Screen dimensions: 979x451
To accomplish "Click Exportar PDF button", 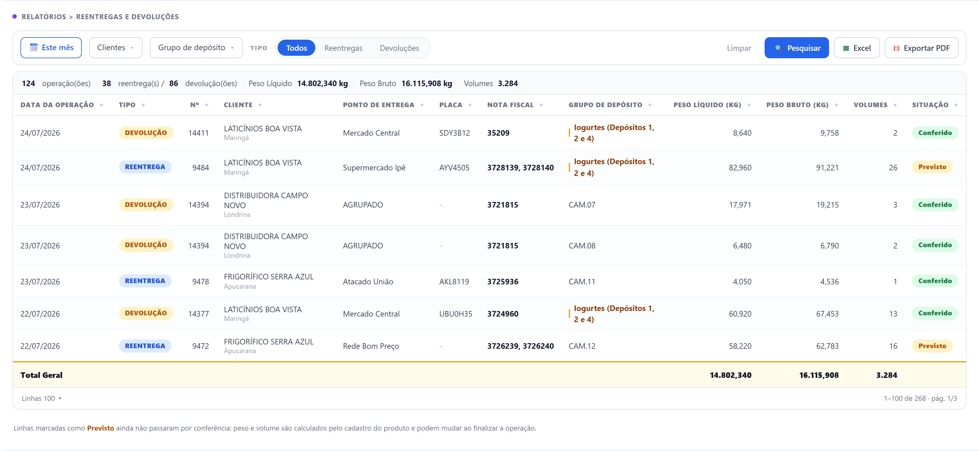I will (921, 48).
